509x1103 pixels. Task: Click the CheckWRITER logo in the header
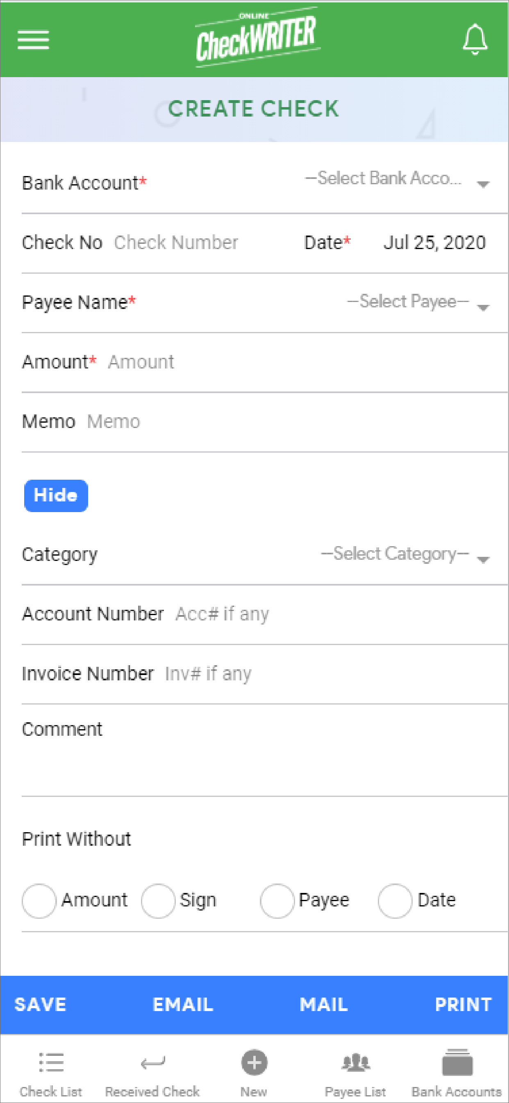pyautogui.click(x=256, y=35)
